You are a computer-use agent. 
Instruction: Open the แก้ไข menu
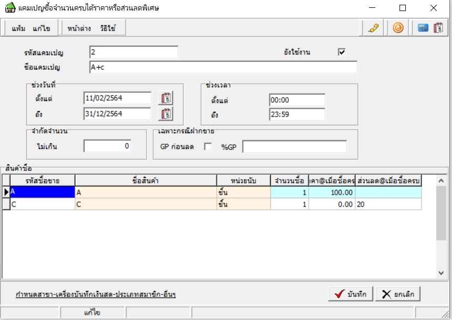41,29
